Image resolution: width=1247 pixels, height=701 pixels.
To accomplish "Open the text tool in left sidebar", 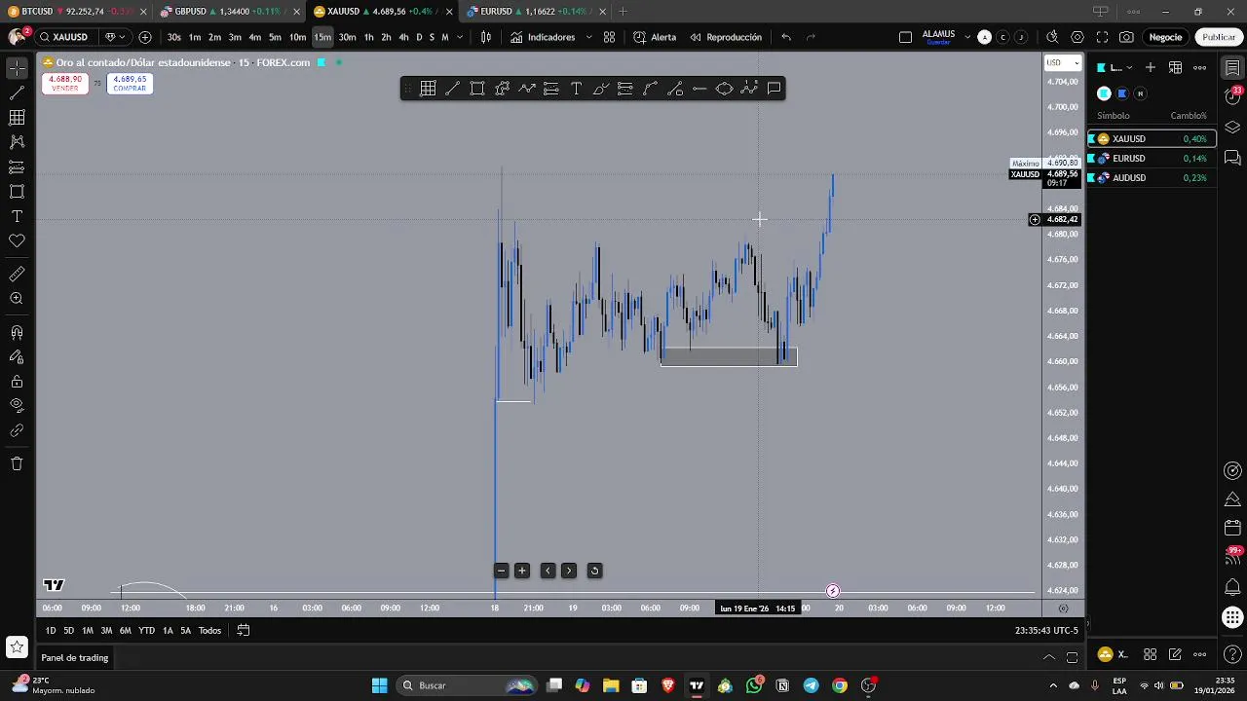I will coord(17,216).
